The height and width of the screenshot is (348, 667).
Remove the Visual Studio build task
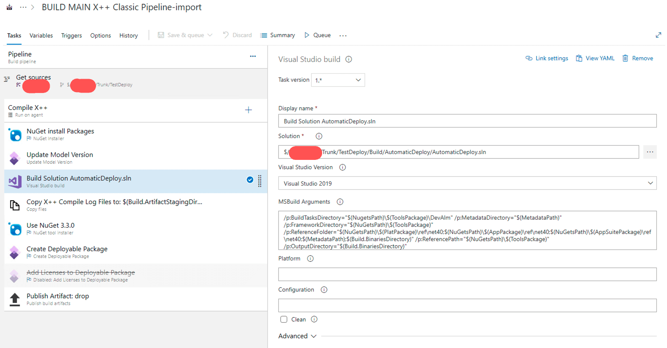click(x=638, y=58)
